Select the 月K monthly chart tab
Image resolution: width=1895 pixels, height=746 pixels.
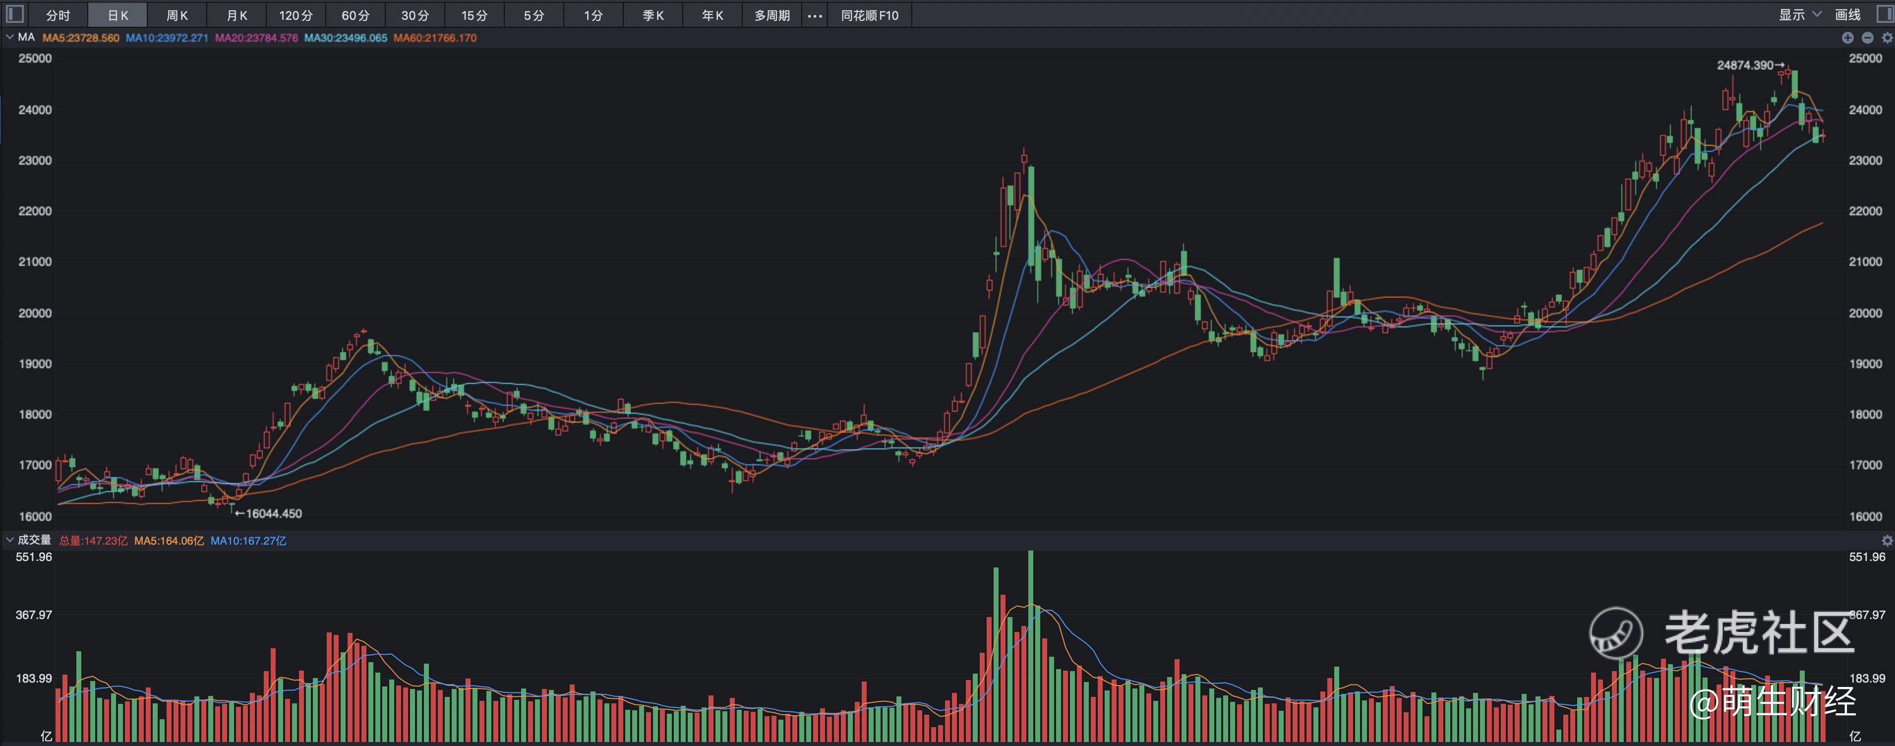(x=236, y=15)
